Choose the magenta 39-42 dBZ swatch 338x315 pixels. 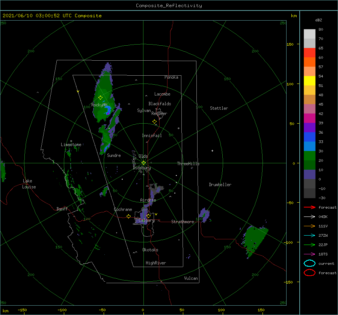[x=309, y=118]
